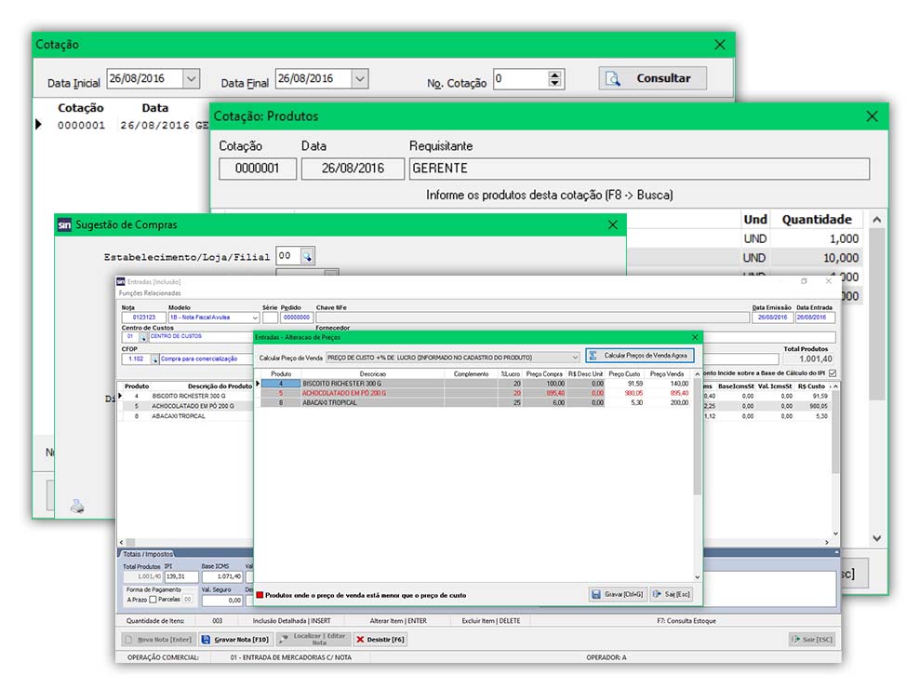Close the Alteracao de Preços dialog
Image resolution: width=920 pixels, height=690 pixels.
695,337
